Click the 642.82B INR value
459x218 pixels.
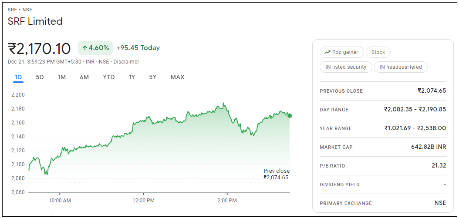click(429, 147)
